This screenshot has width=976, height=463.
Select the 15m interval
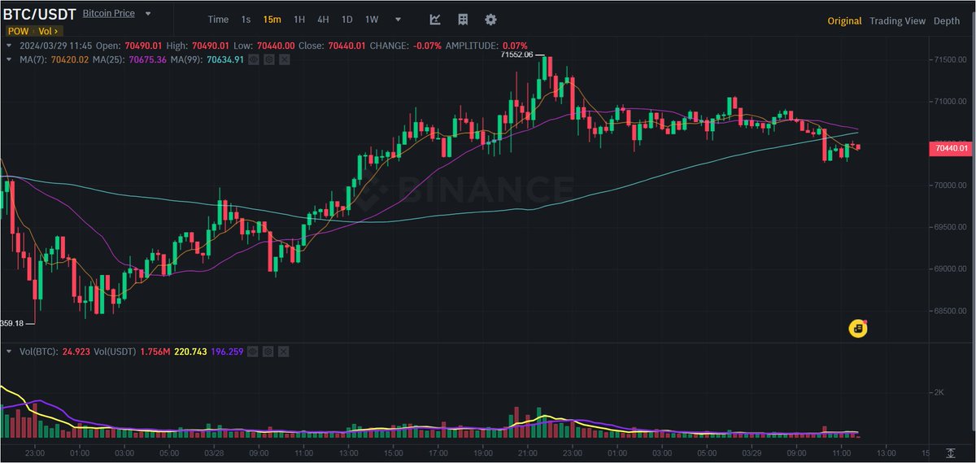coord(272,20)
